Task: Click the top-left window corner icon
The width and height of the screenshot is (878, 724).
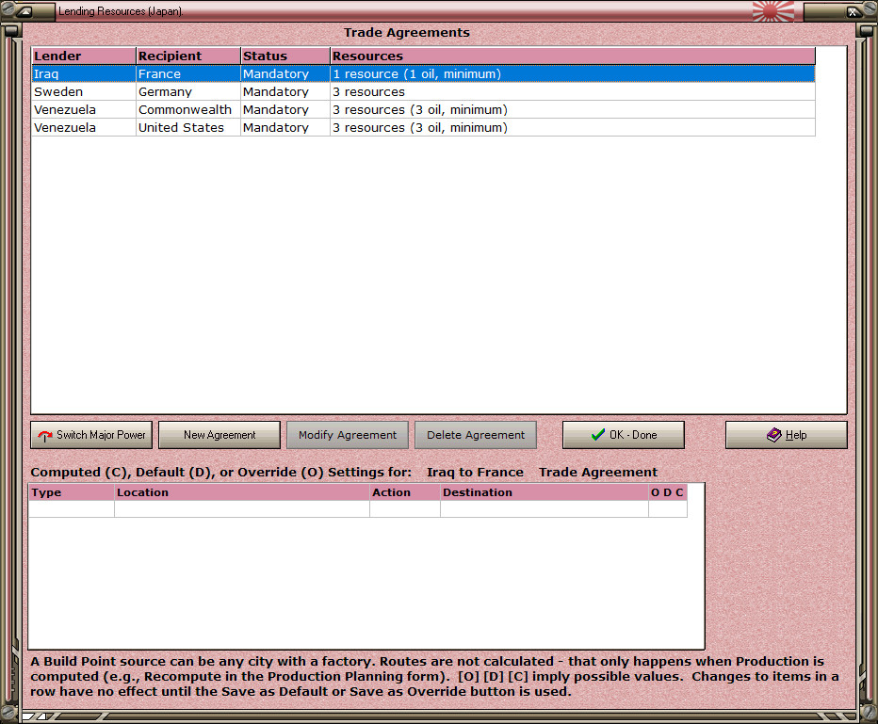Action: pyautogui.click(x=24, y=11)
